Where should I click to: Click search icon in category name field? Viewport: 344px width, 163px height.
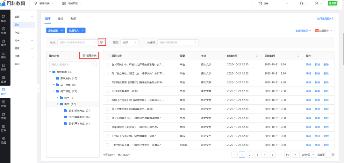click(93, 64)
